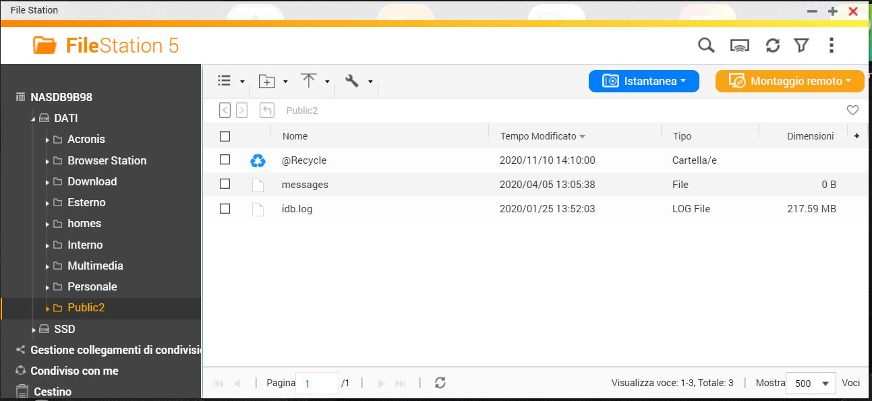Image resolution: width=872 pixels, height=401 pixels.
Task: Tick the checkbox for @Recycle folder
Action: click(225, 160)
